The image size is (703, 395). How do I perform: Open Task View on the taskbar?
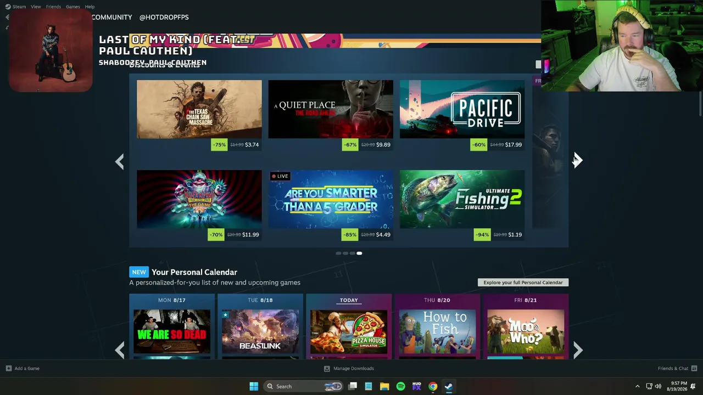point(353,386)
